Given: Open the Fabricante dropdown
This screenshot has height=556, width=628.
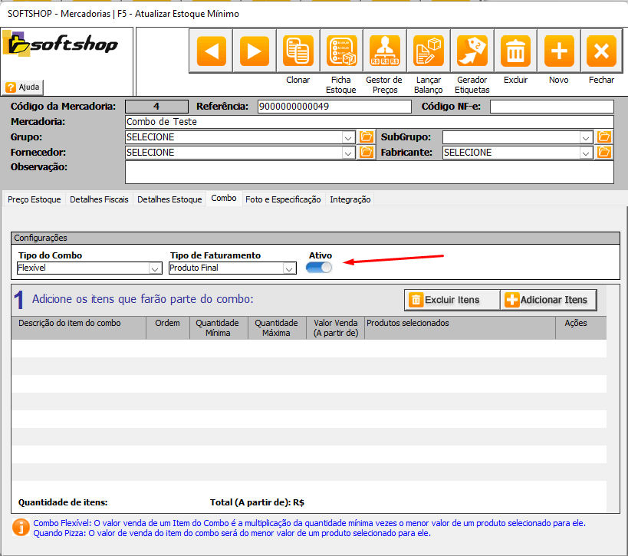Looking at the screenshot, I should pos(586,153).
